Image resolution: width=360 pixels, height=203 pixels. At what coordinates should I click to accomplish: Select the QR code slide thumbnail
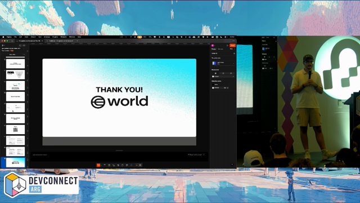click(x=15, y=130)
